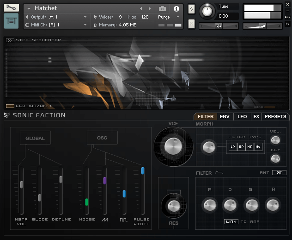
Task: Click the Voices icon
Action: 95,17
